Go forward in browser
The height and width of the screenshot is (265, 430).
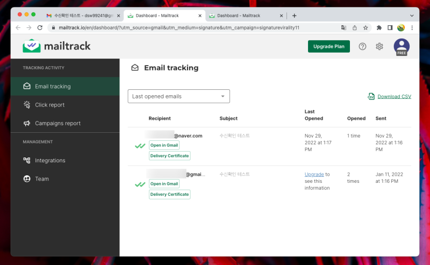pyautogui.click(x=29, y=28)
